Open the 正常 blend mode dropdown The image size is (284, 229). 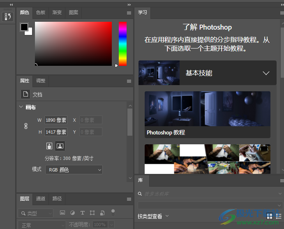(x=42, y=225)
